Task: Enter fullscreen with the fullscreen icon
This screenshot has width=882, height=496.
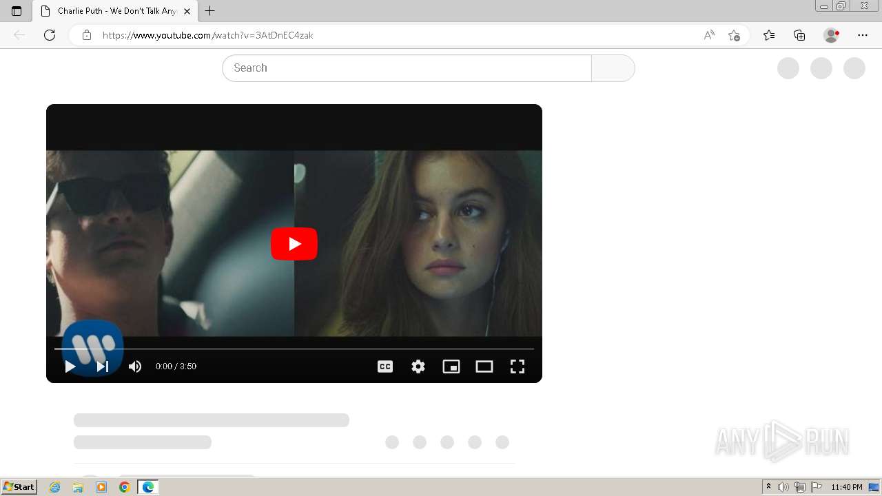Action: click(517, 366)
